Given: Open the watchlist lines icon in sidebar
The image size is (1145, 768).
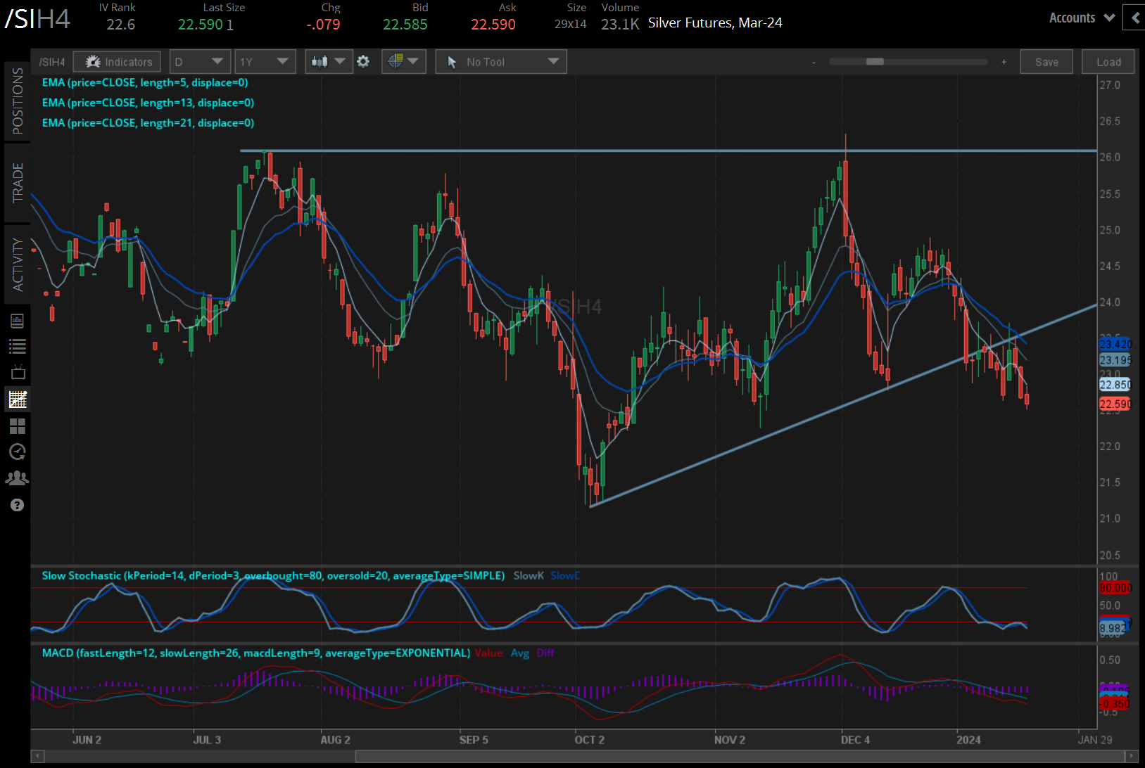Looking at the screenshot, I should click(x=18, y=346).
